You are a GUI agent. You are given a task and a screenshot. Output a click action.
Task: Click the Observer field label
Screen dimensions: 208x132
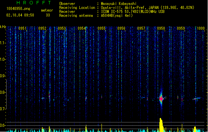[x=67, y=4]
